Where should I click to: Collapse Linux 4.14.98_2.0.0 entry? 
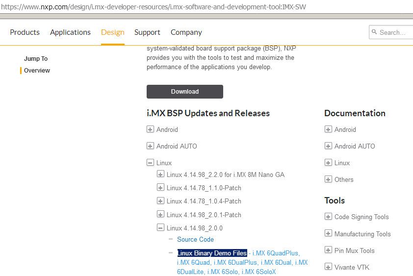160,228
